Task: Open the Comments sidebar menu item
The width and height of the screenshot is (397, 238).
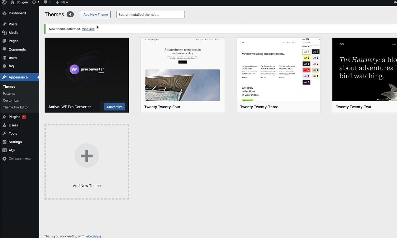Action: click(x=20, y=49)
